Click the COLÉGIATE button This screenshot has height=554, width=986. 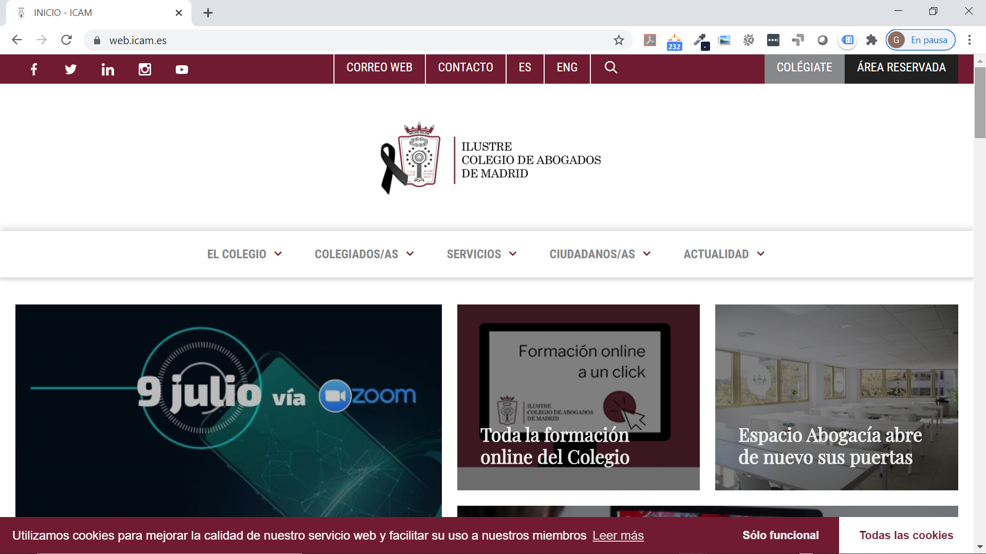pos(805,69)
